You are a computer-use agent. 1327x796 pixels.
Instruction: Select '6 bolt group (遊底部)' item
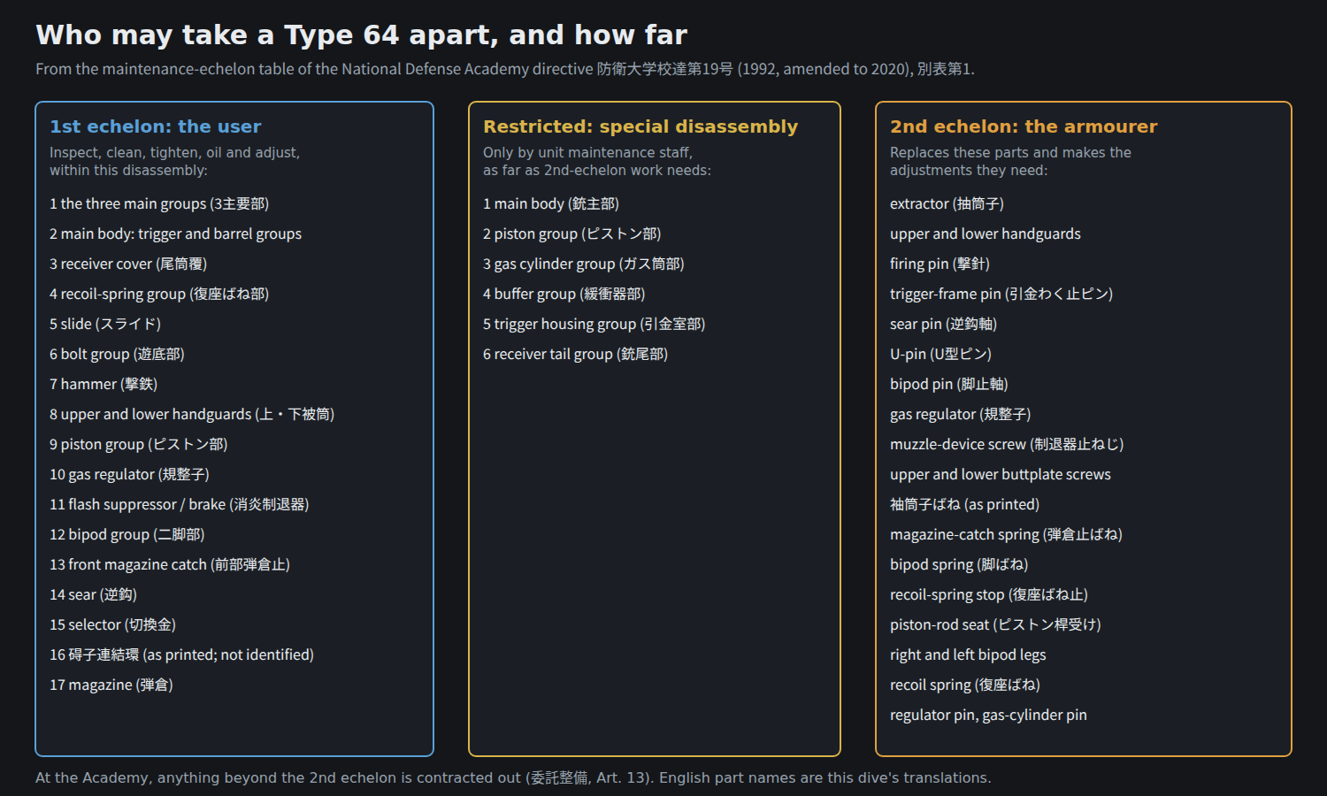click(x=117, y=354)
